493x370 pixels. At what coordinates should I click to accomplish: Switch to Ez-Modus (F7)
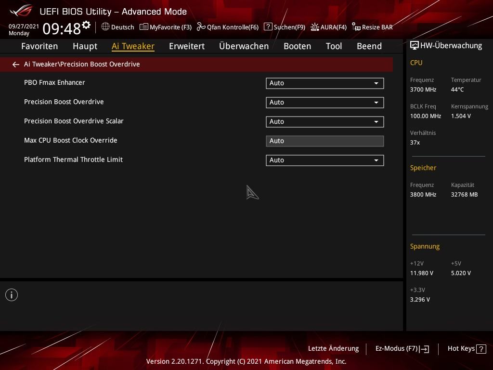402,349
